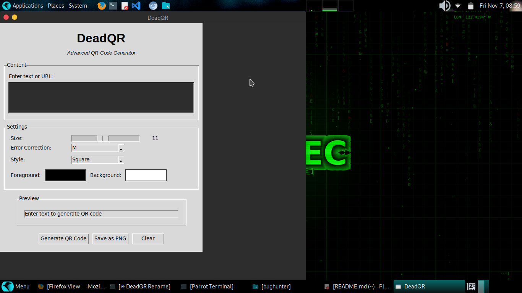Open the home folder launcher icon
The height and width of the screenshot is (293, 522).
(x=165, y=6)
